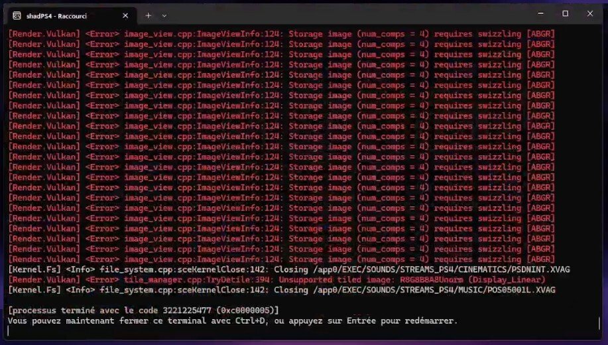This screenshot has width=608, height=345.
Task: Click the R8G8B8A8Unorm format text
Action: pyautogui.click(x=432, y=280)
